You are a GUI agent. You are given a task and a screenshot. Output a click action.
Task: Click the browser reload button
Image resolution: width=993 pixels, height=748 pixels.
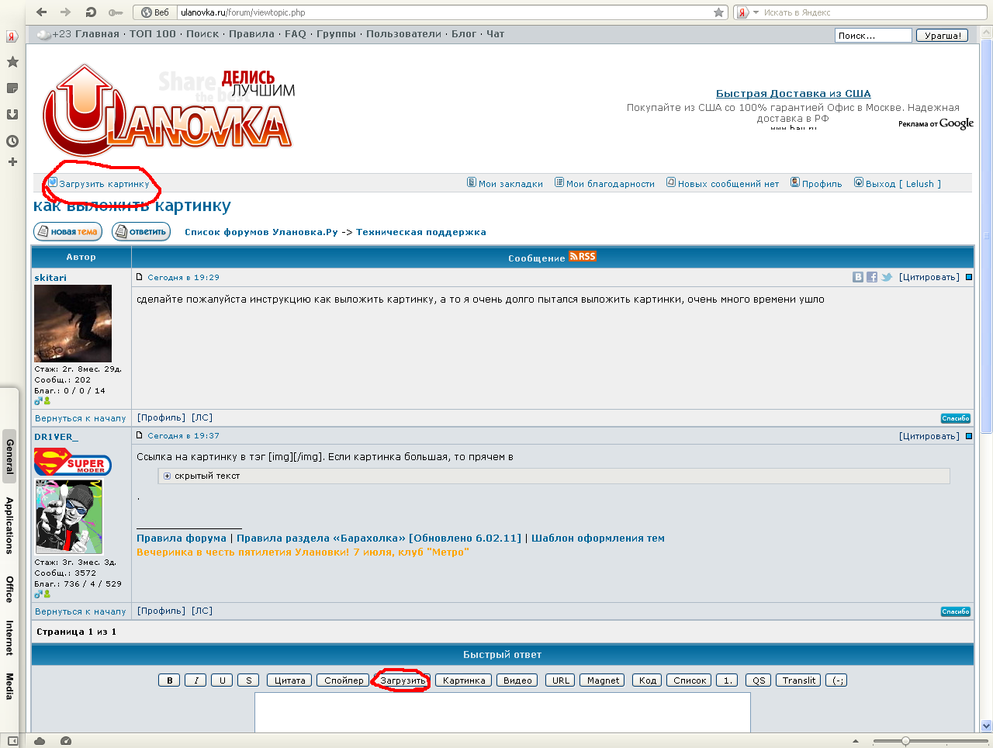pyautogui.click(x=91, y=12)
